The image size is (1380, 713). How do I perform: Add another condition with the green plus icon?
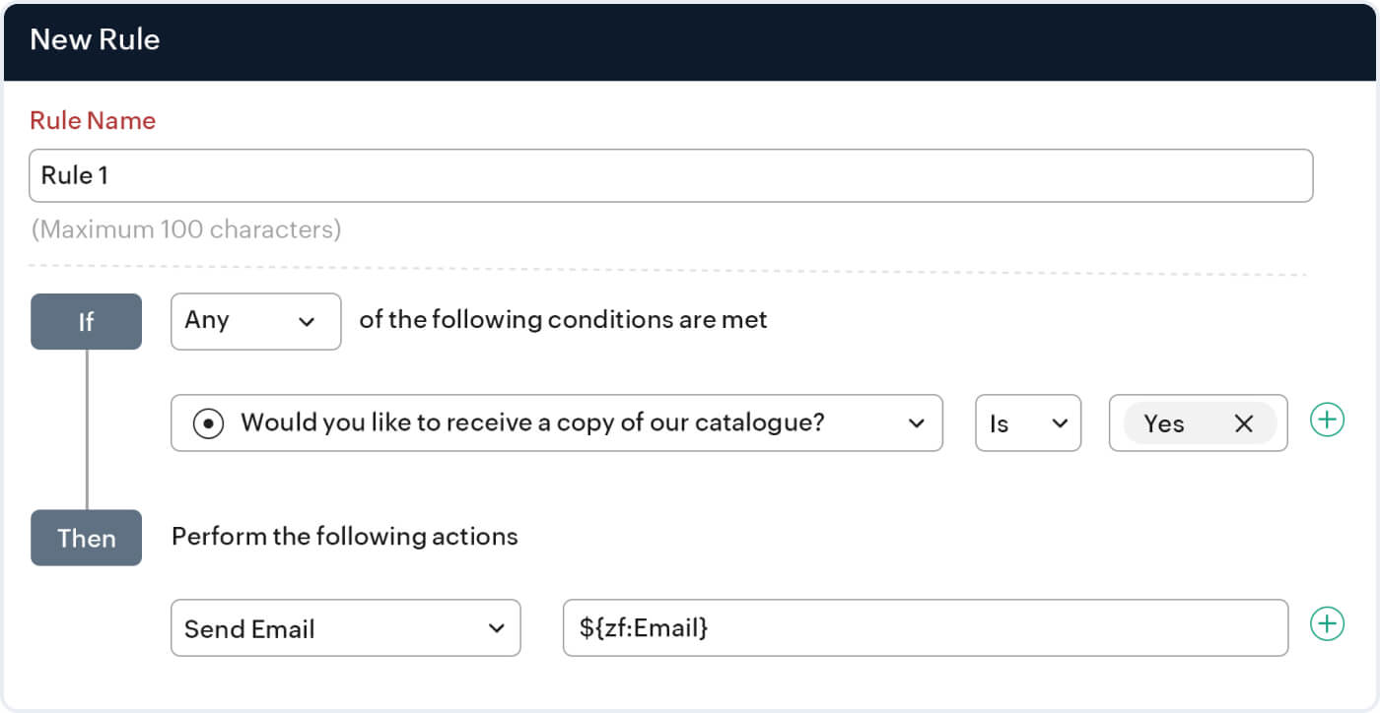pyautogui.click(x=1327, y=419)
